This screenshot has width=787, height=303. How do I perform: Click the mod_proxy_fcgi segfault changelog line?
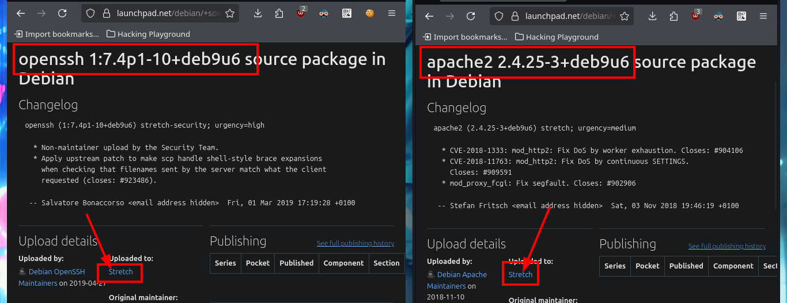539,183
